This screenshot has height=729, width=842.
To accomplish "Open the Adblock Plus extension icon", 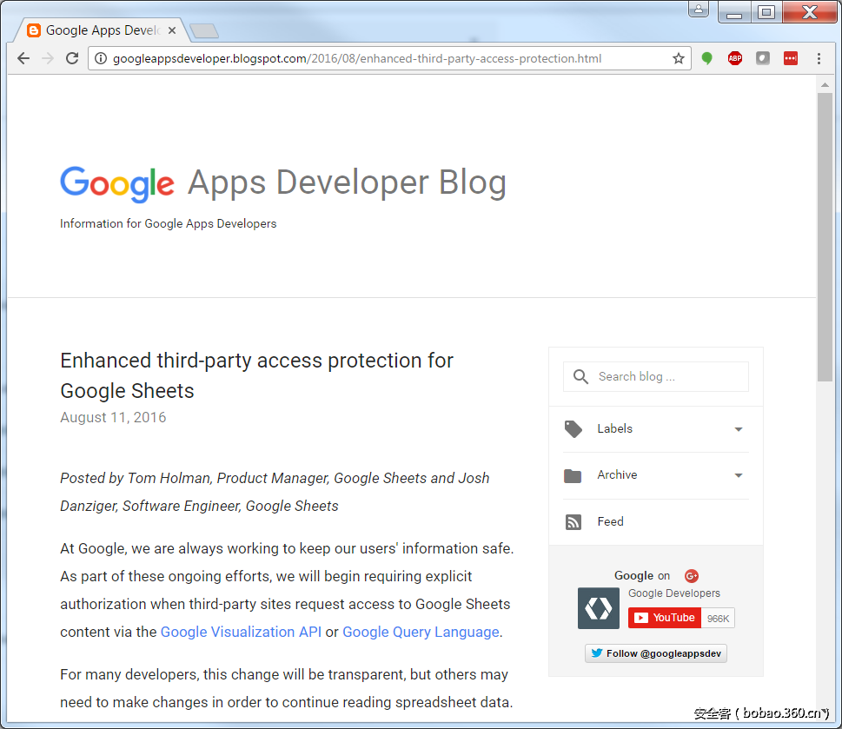I will (x=735, y=58).
